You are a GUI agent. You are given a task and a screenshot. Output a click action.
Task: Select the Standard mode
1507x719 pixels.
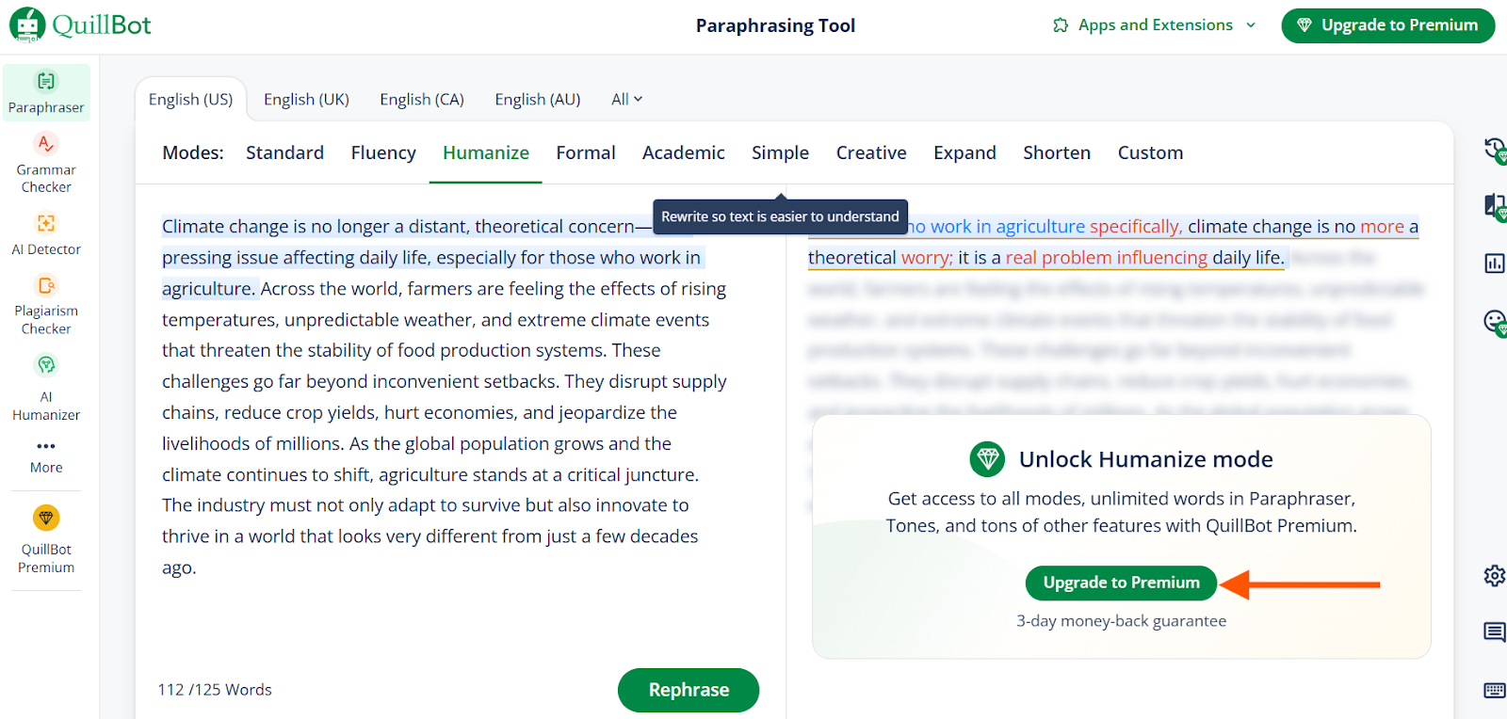pos(284,152)
